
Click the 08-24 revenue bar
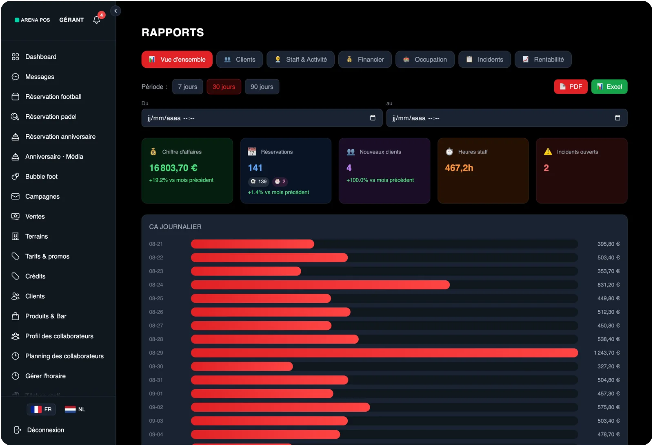pyautogui.click(x=320, y=285)
